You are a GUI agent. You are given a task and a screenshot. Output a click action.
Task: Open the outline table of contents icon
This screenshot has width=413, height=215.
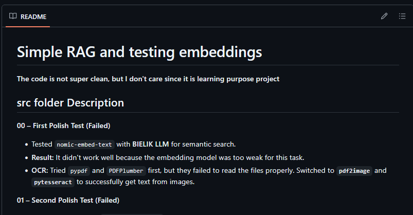402,16
